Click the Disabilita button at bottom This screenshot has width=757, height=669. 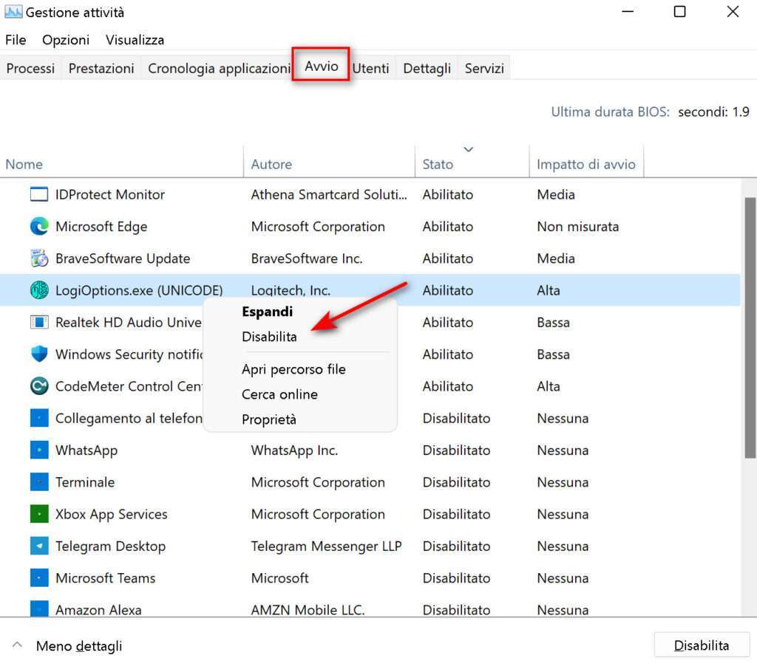pyautogui.click(x=702, y=645)
